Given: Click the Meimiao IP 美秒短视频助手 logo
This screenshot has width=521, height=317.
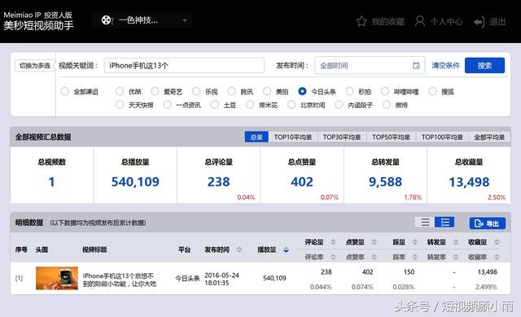Looking at the screenshot, I should pyautogui.click(x=38, y=20).
